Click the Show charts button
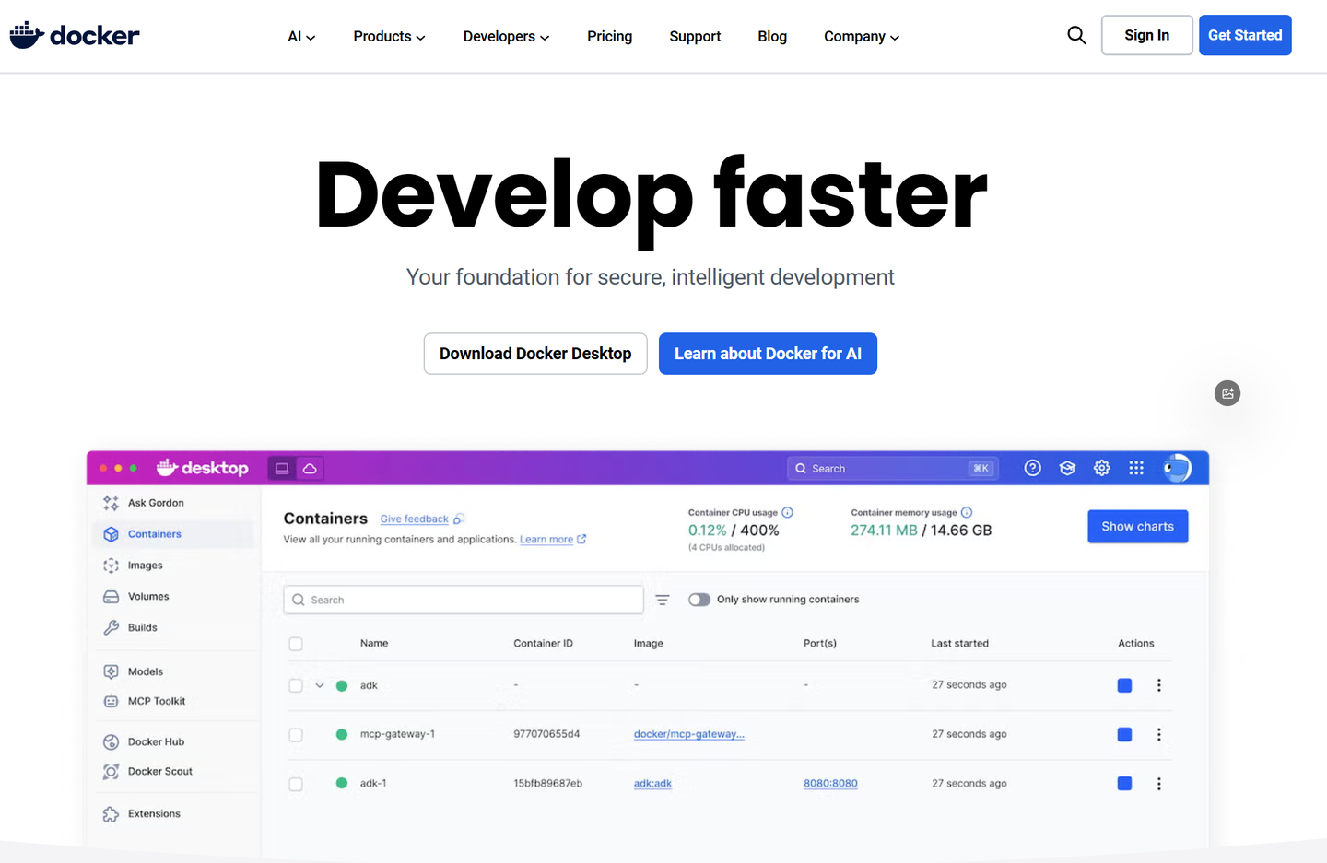The width and height of the screenshot is (1327, 863). (1137, 526)
